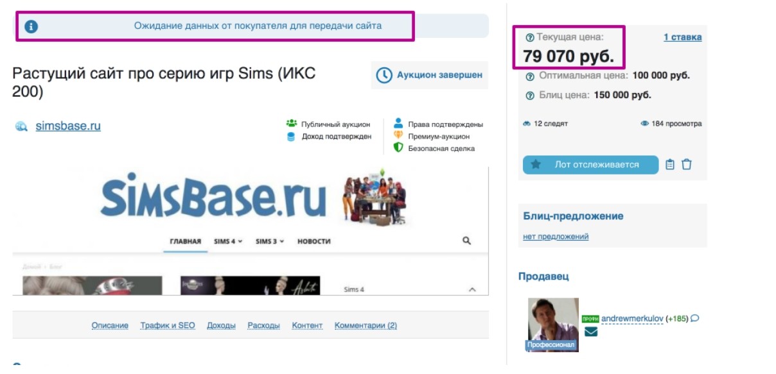Click the 79 070 руб. current price
The image size is (776, 374).
tap(569, 56)
